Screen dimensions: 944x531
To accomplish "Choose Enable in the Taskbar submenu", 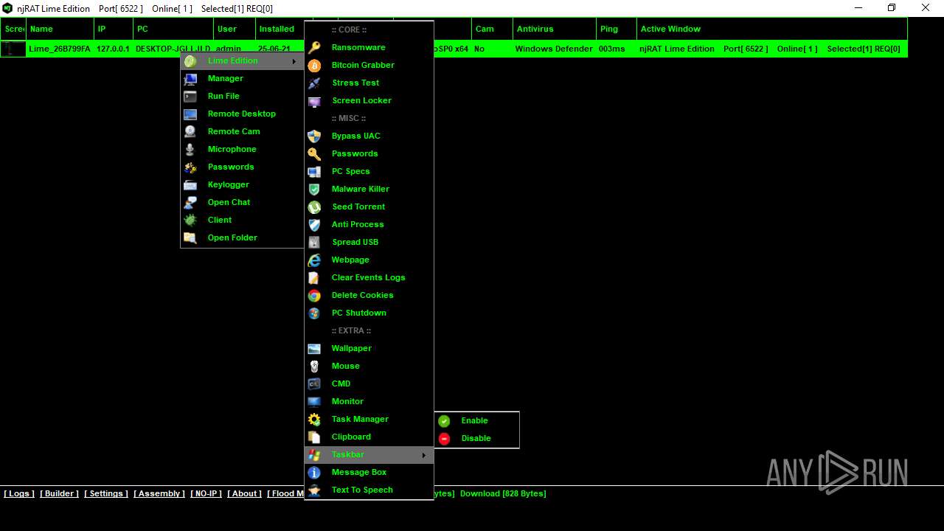I will (476, 420).
